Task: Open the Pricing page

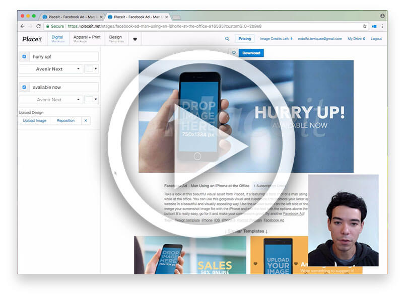Action: coord(244,39)
